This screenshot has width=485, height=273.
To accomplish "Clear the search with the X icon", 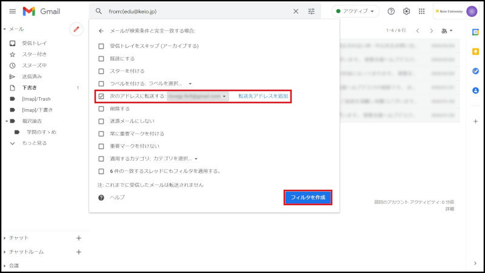I will tap(296, 12).
